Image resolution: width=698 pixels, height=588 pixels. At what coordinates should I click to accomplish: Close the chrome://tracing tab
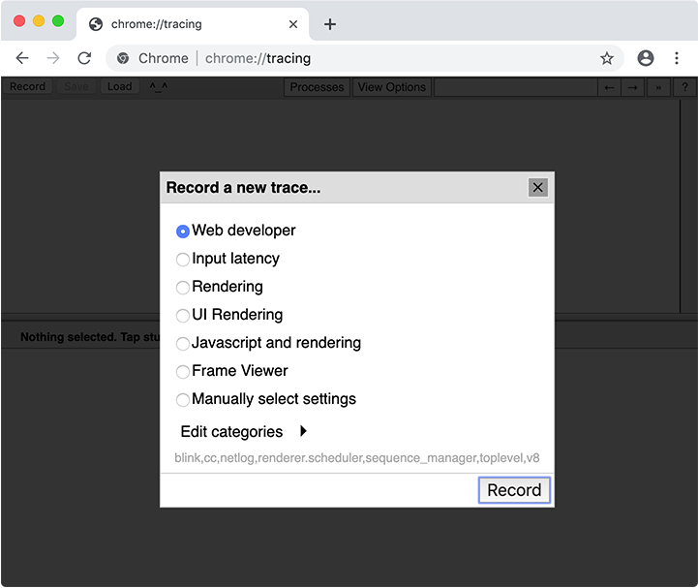(x=294, y=24)
